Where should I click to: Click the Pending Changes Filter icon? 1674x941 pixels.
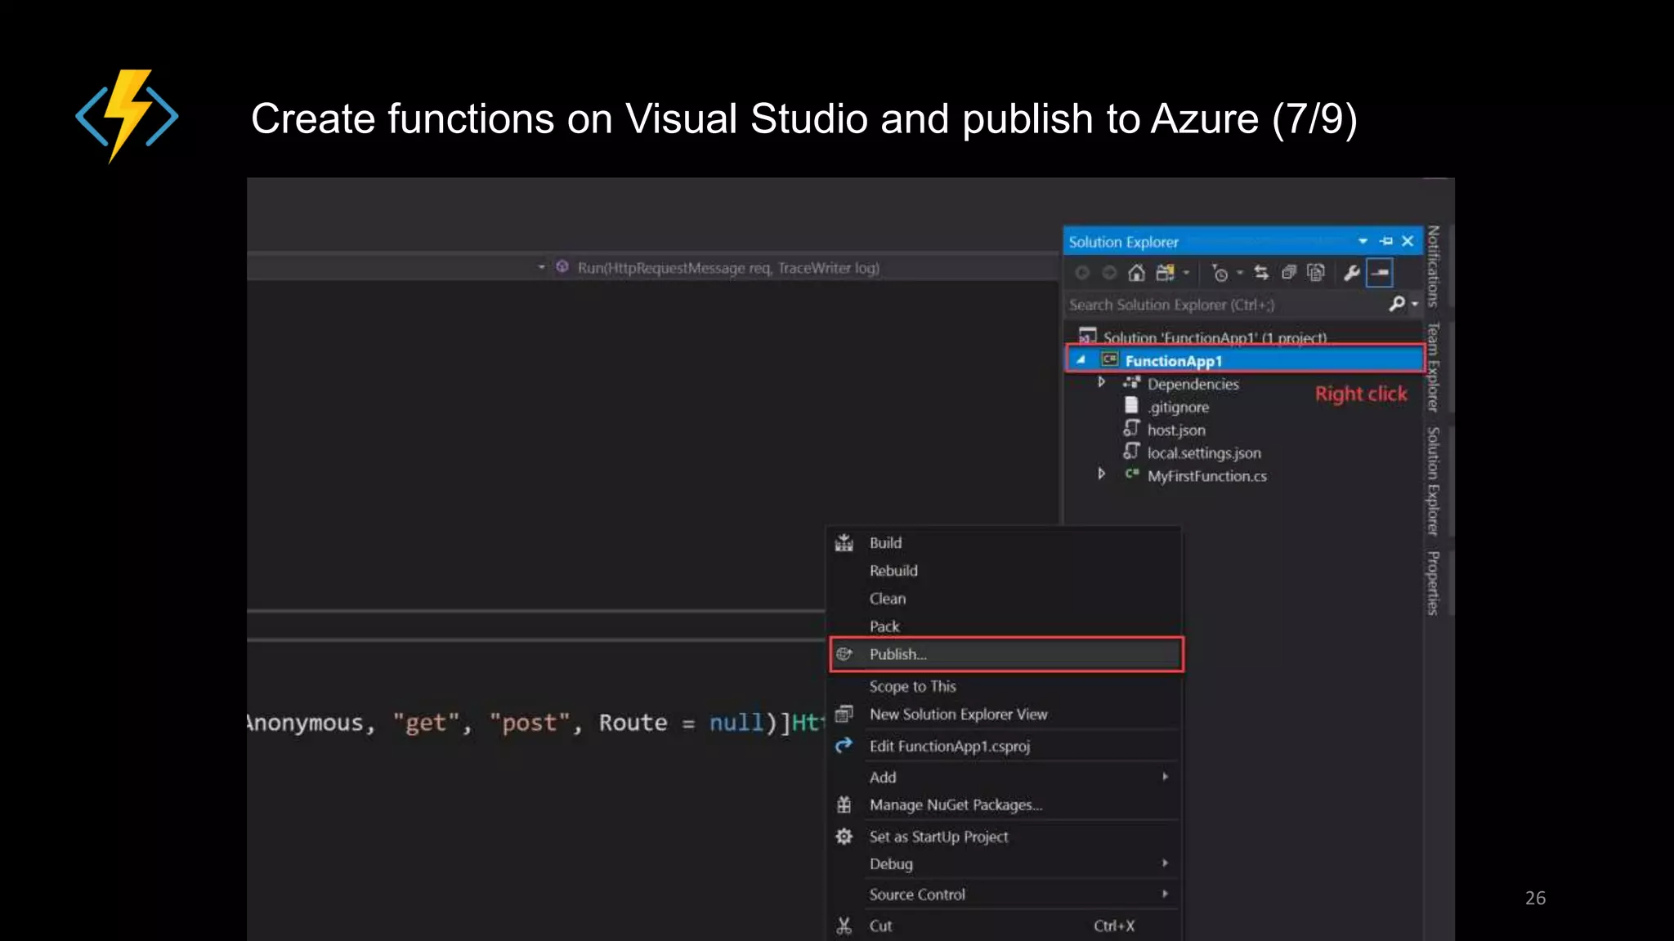[1220, 273]
